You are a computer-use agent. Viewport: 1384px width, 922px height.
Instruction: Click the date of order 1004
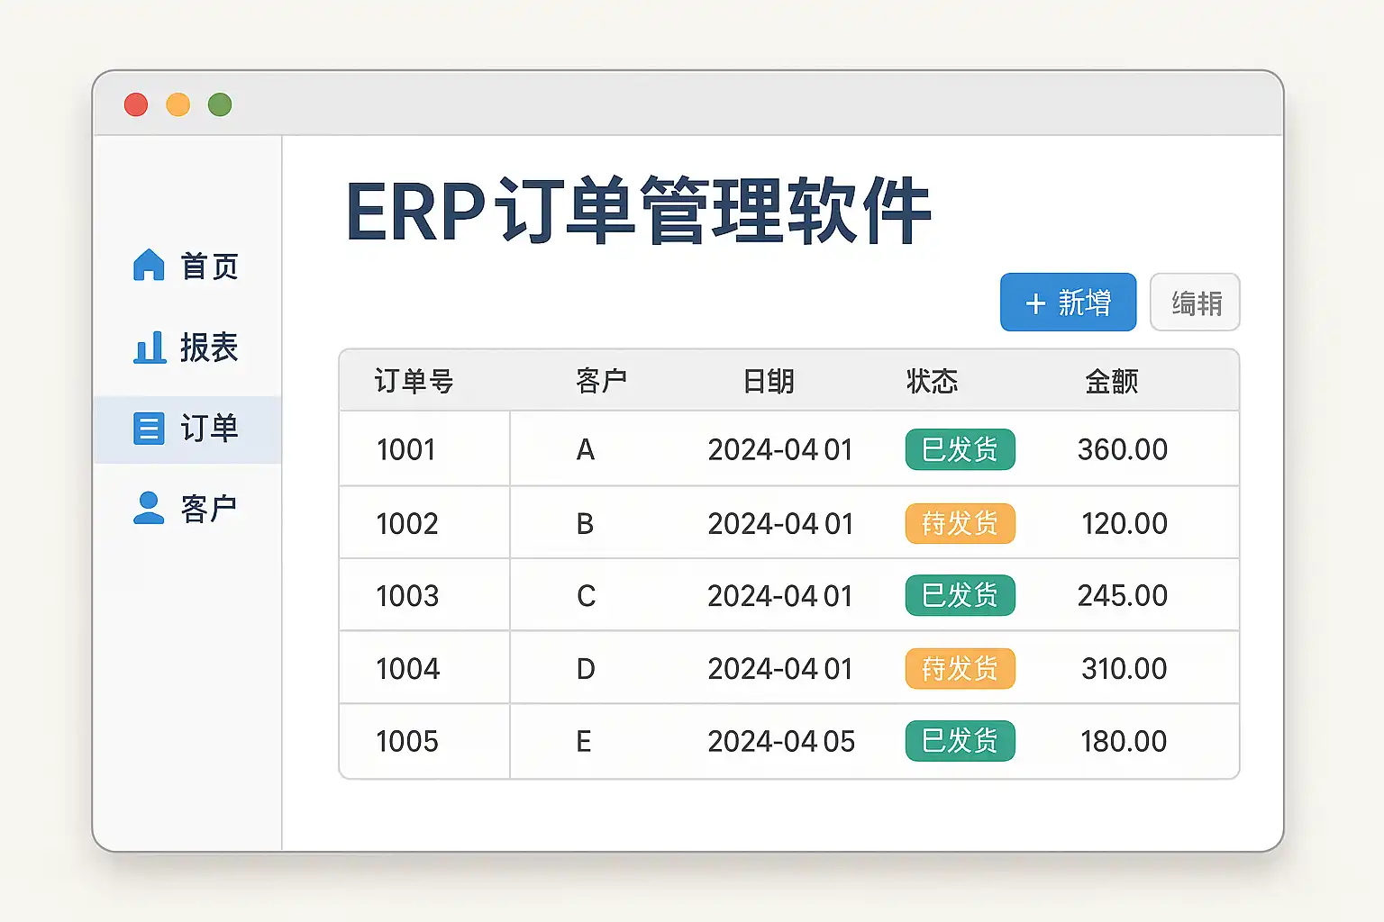pyautogui.click(x=780, y=668)
